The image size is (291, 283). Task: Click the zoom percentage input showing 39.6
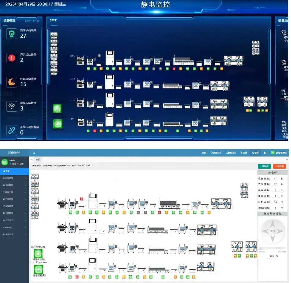click(x=271, y=256)
